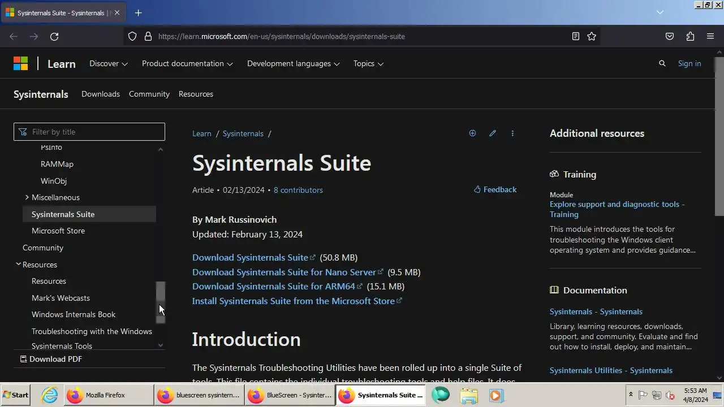Expand the Topics dropdown menu
The width and height of the screenshot is (724, 407).
tap(368, 63)
